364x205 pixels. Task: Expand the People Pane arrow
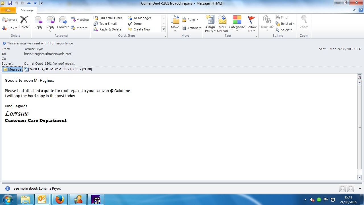pyautogui.click(x=359, y=188)
